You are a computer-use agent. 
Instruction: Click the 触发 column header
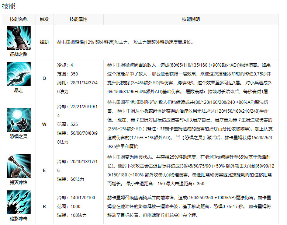coord(44,20)
